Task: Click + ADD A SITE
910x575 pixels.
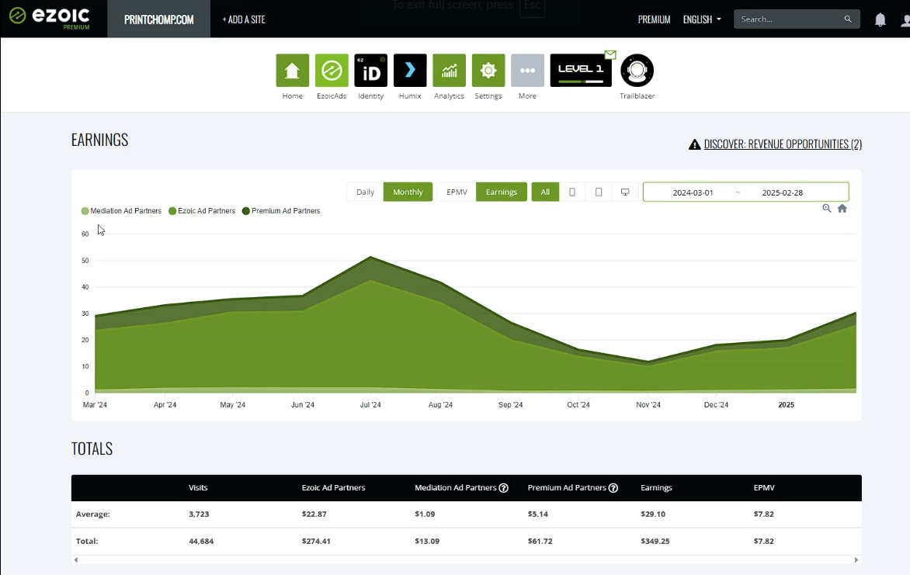Action: [x=244, y=19]
